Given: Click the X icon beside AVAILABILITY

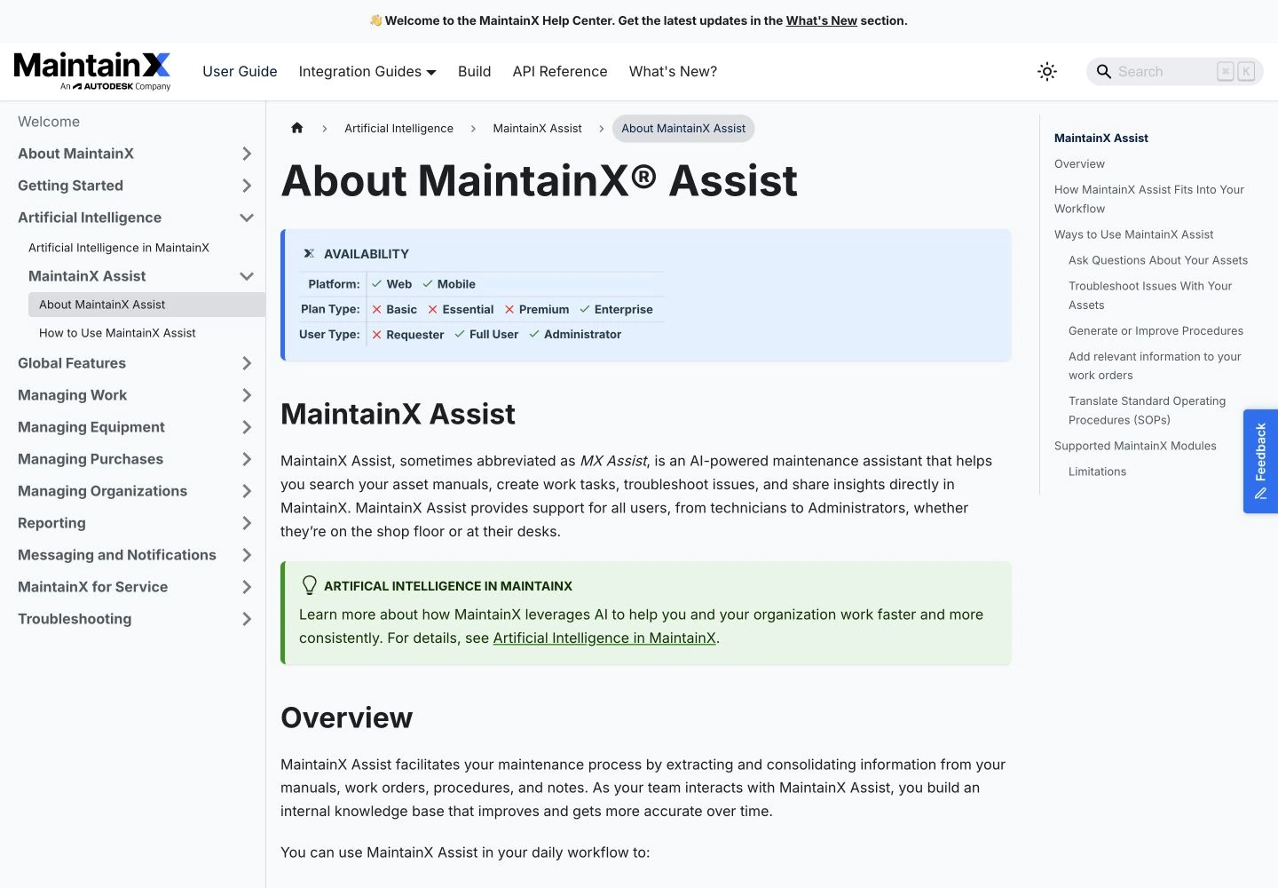Looking at the screenshot, I should [x=309, y=253].
